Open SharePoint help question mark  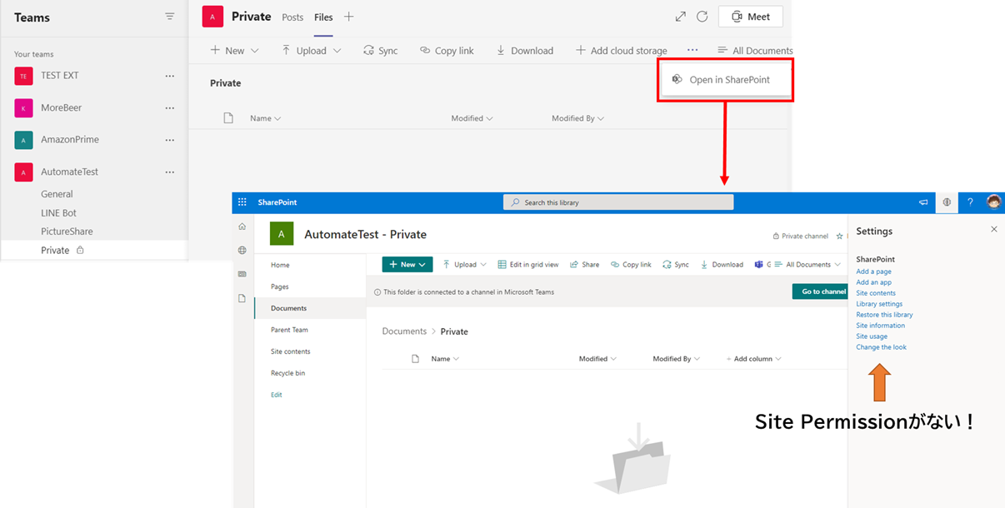[970, 202]
